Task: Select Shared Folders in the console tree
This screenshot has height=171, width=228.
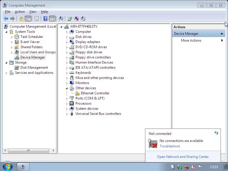Action: [31, 47]
